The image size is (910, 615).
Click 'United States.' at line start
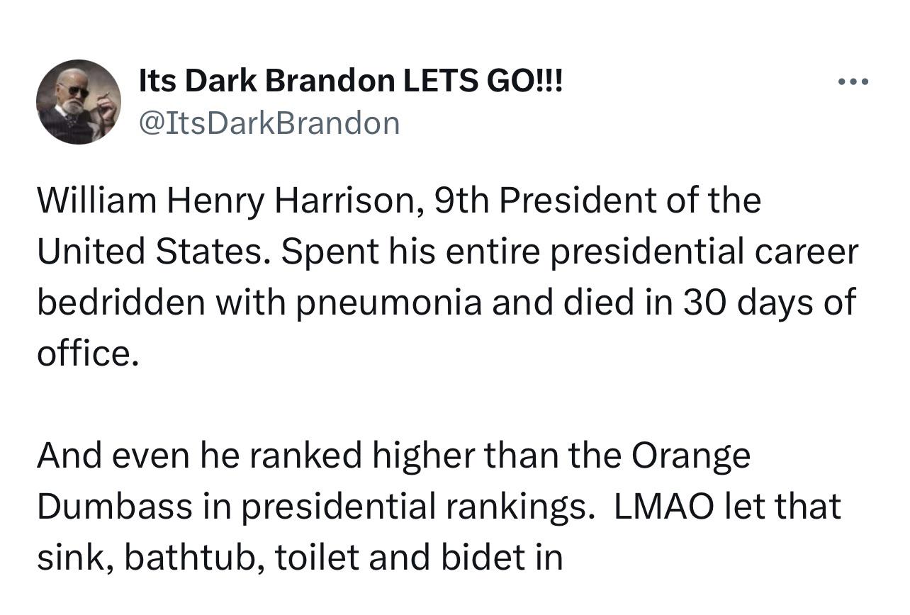[x=152, y=253]
